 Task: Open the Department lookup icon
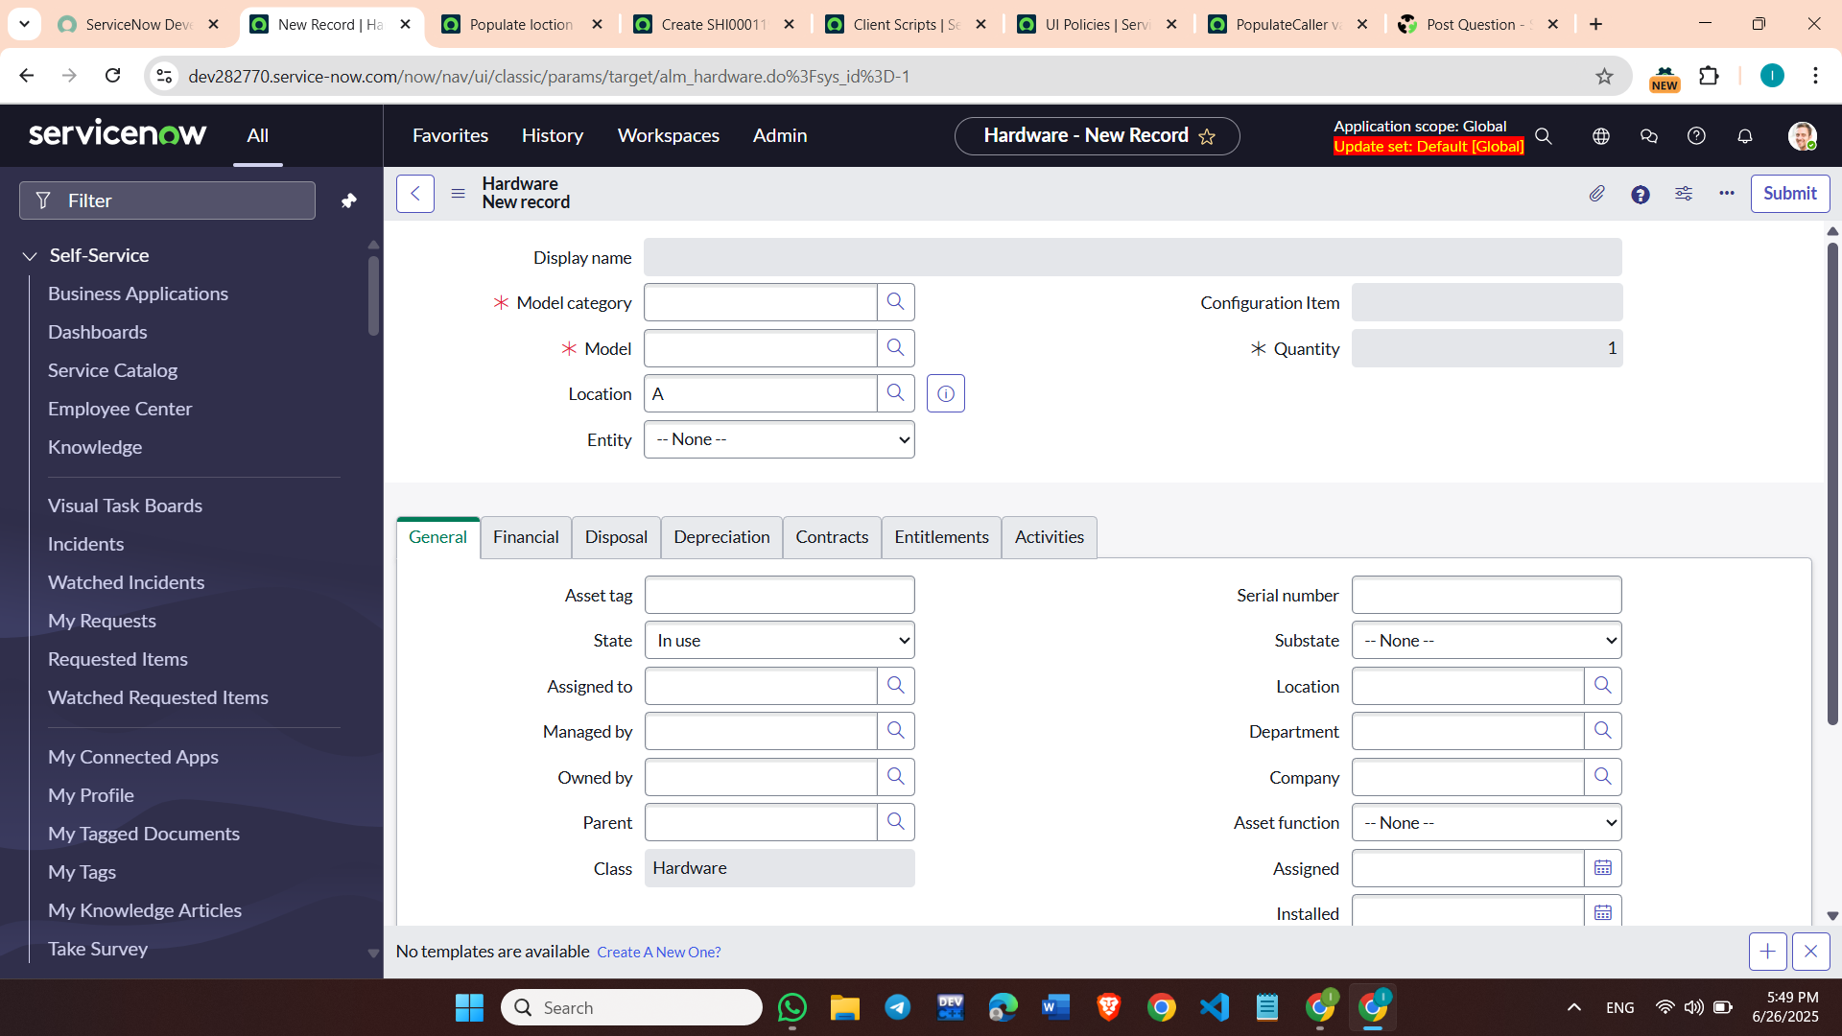coord(1602,731)
